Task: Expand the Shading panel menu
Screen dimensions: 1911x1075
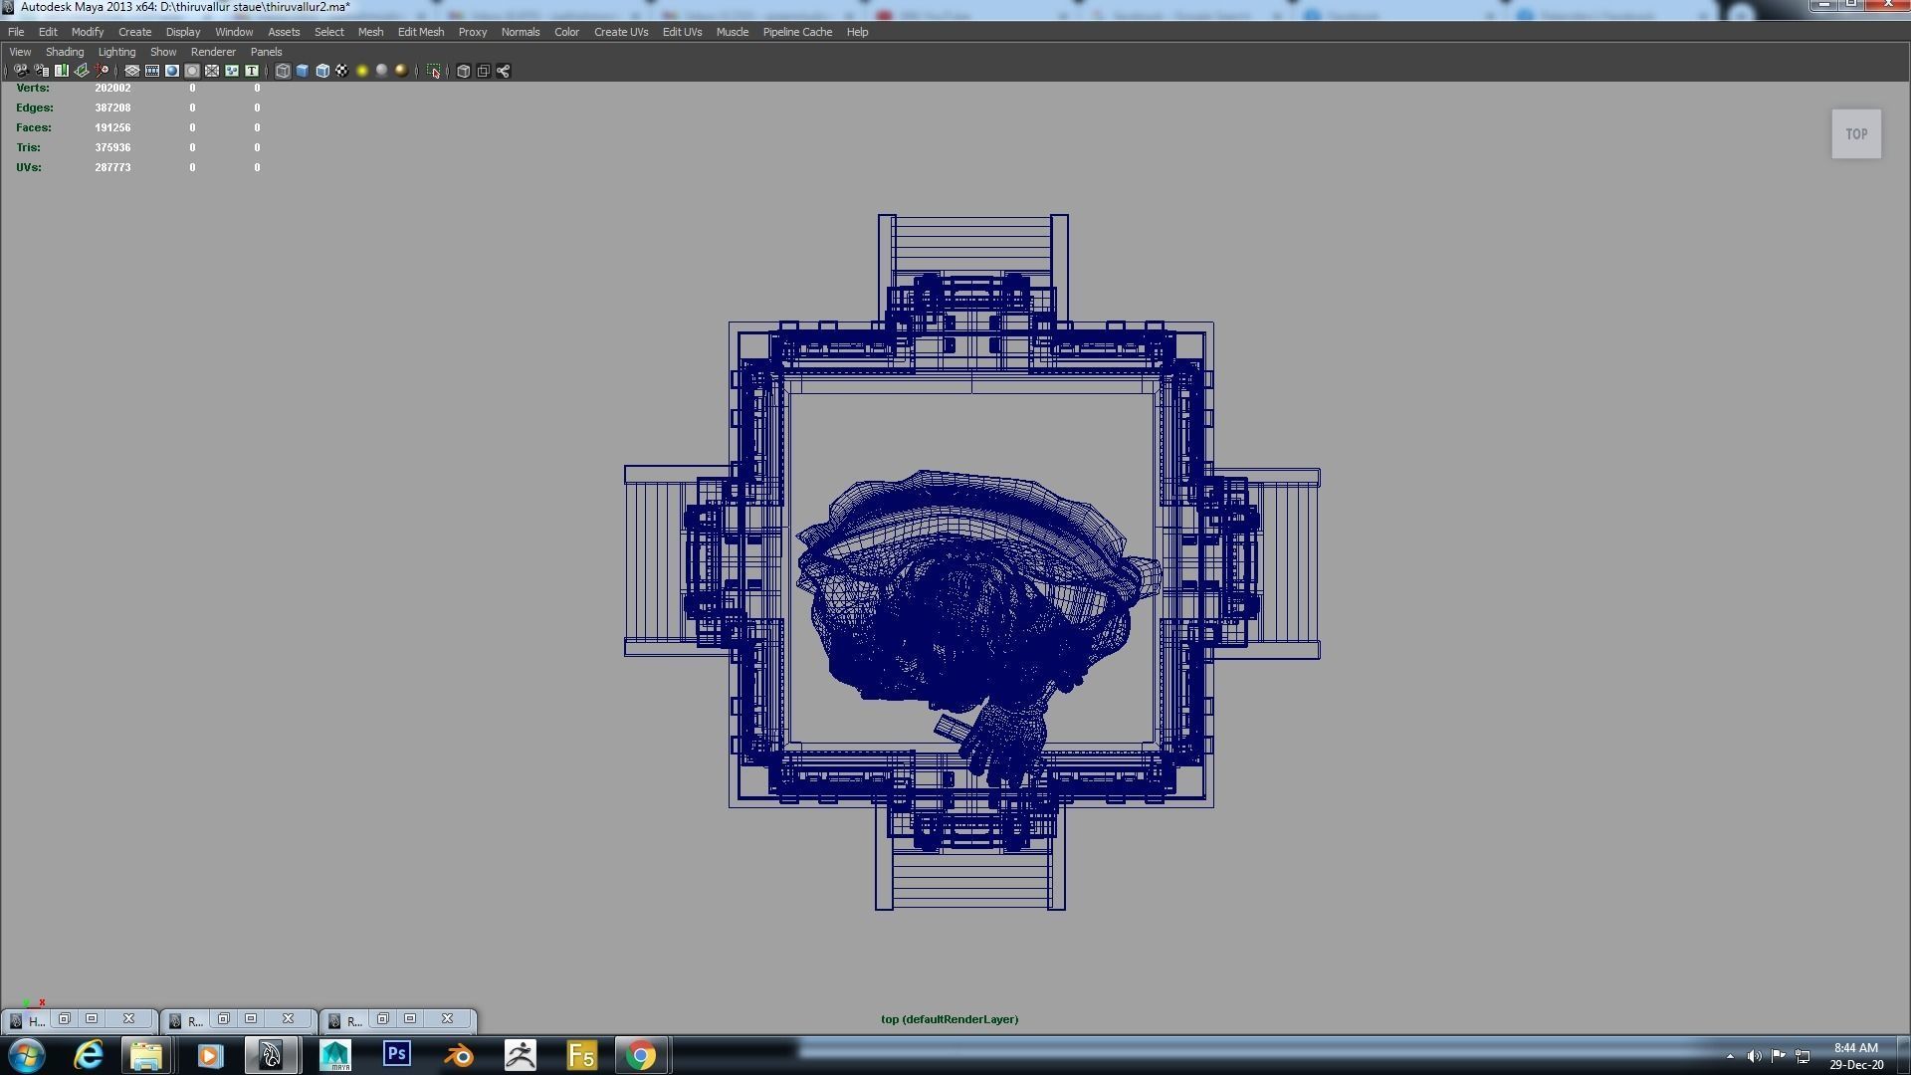Action: [65, 52]
